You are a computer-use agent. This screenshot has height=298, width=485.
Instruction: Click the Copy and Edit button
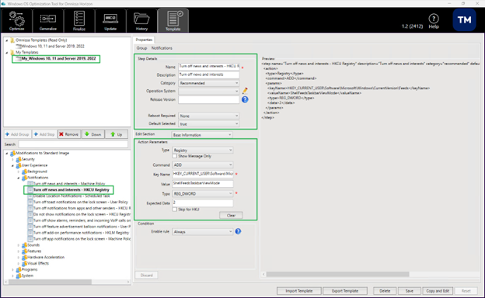(438, 291)
